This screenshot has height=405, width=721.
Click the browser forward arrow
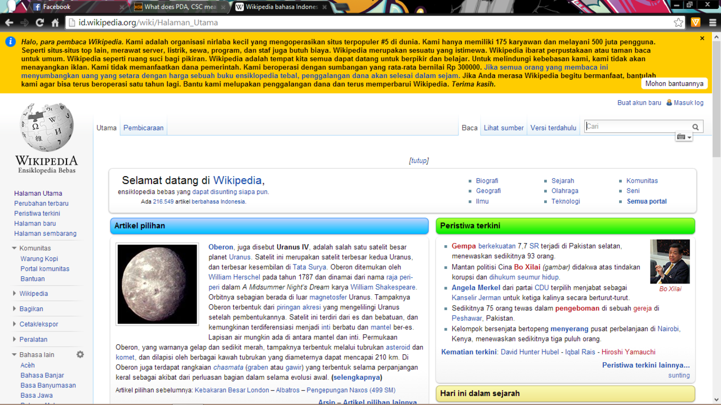coord(24,22)
